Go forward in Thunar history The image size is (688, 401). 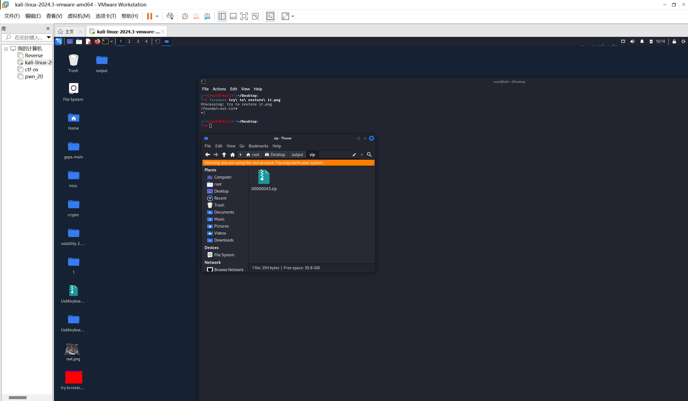point(216,155)
